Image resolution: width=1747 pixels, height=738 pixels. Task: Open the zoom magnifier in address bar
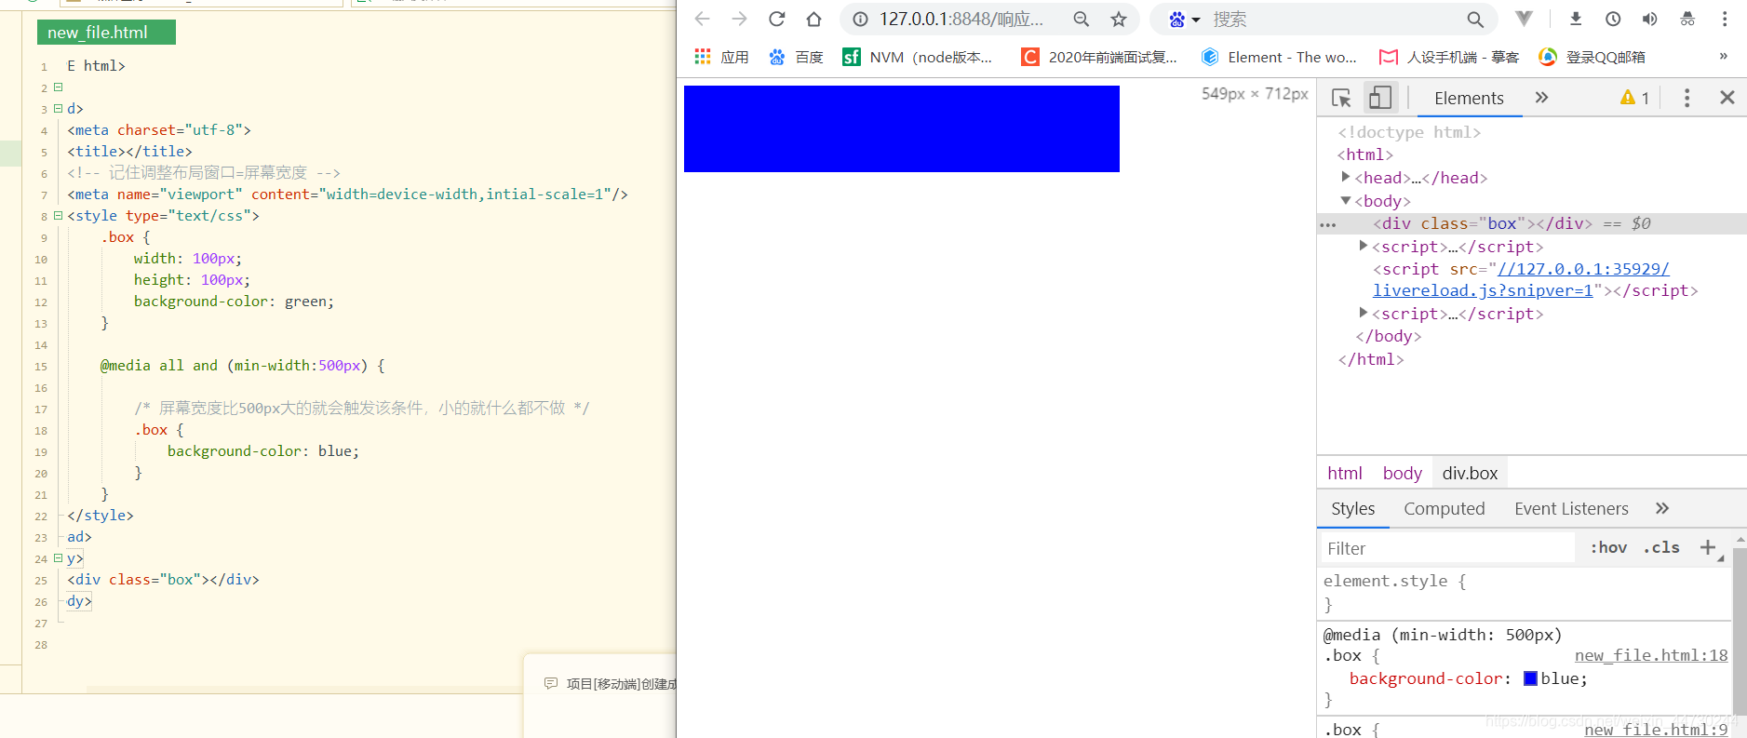(1081, 19)
